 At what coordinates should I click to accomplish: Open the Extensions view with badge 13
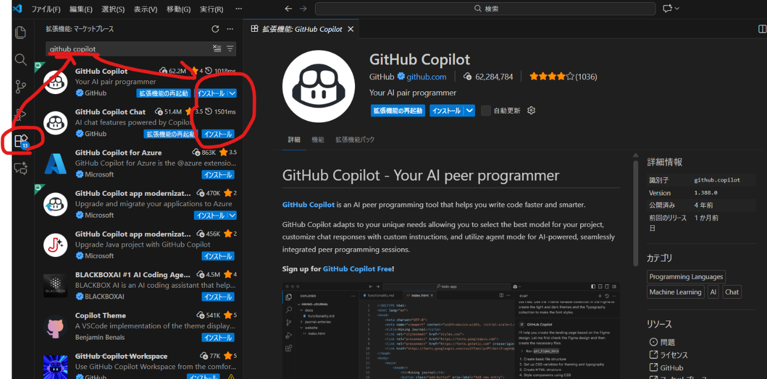pos(20,142)
